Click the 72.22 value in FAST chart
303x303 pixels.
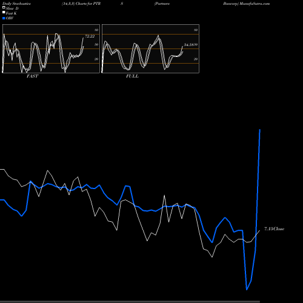(x=90, y=36)
